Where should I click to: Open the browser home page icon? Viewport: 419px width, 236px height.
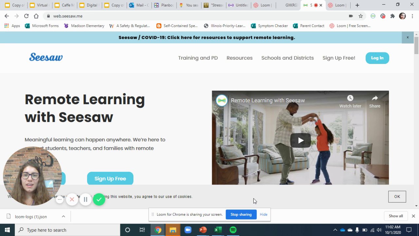(x=36, y=16)
